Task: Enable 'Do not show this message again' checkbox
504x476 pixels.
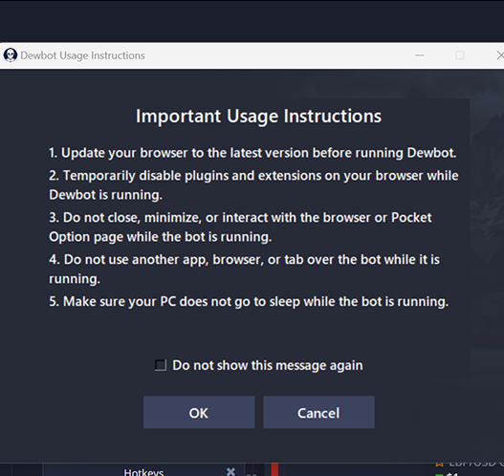Action: click(161, 365)
